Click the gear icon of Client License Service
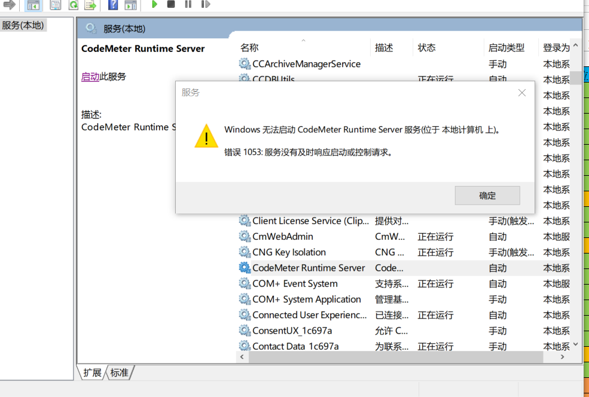Viewport: 589px width, 397px height. [x=245, y=221]
